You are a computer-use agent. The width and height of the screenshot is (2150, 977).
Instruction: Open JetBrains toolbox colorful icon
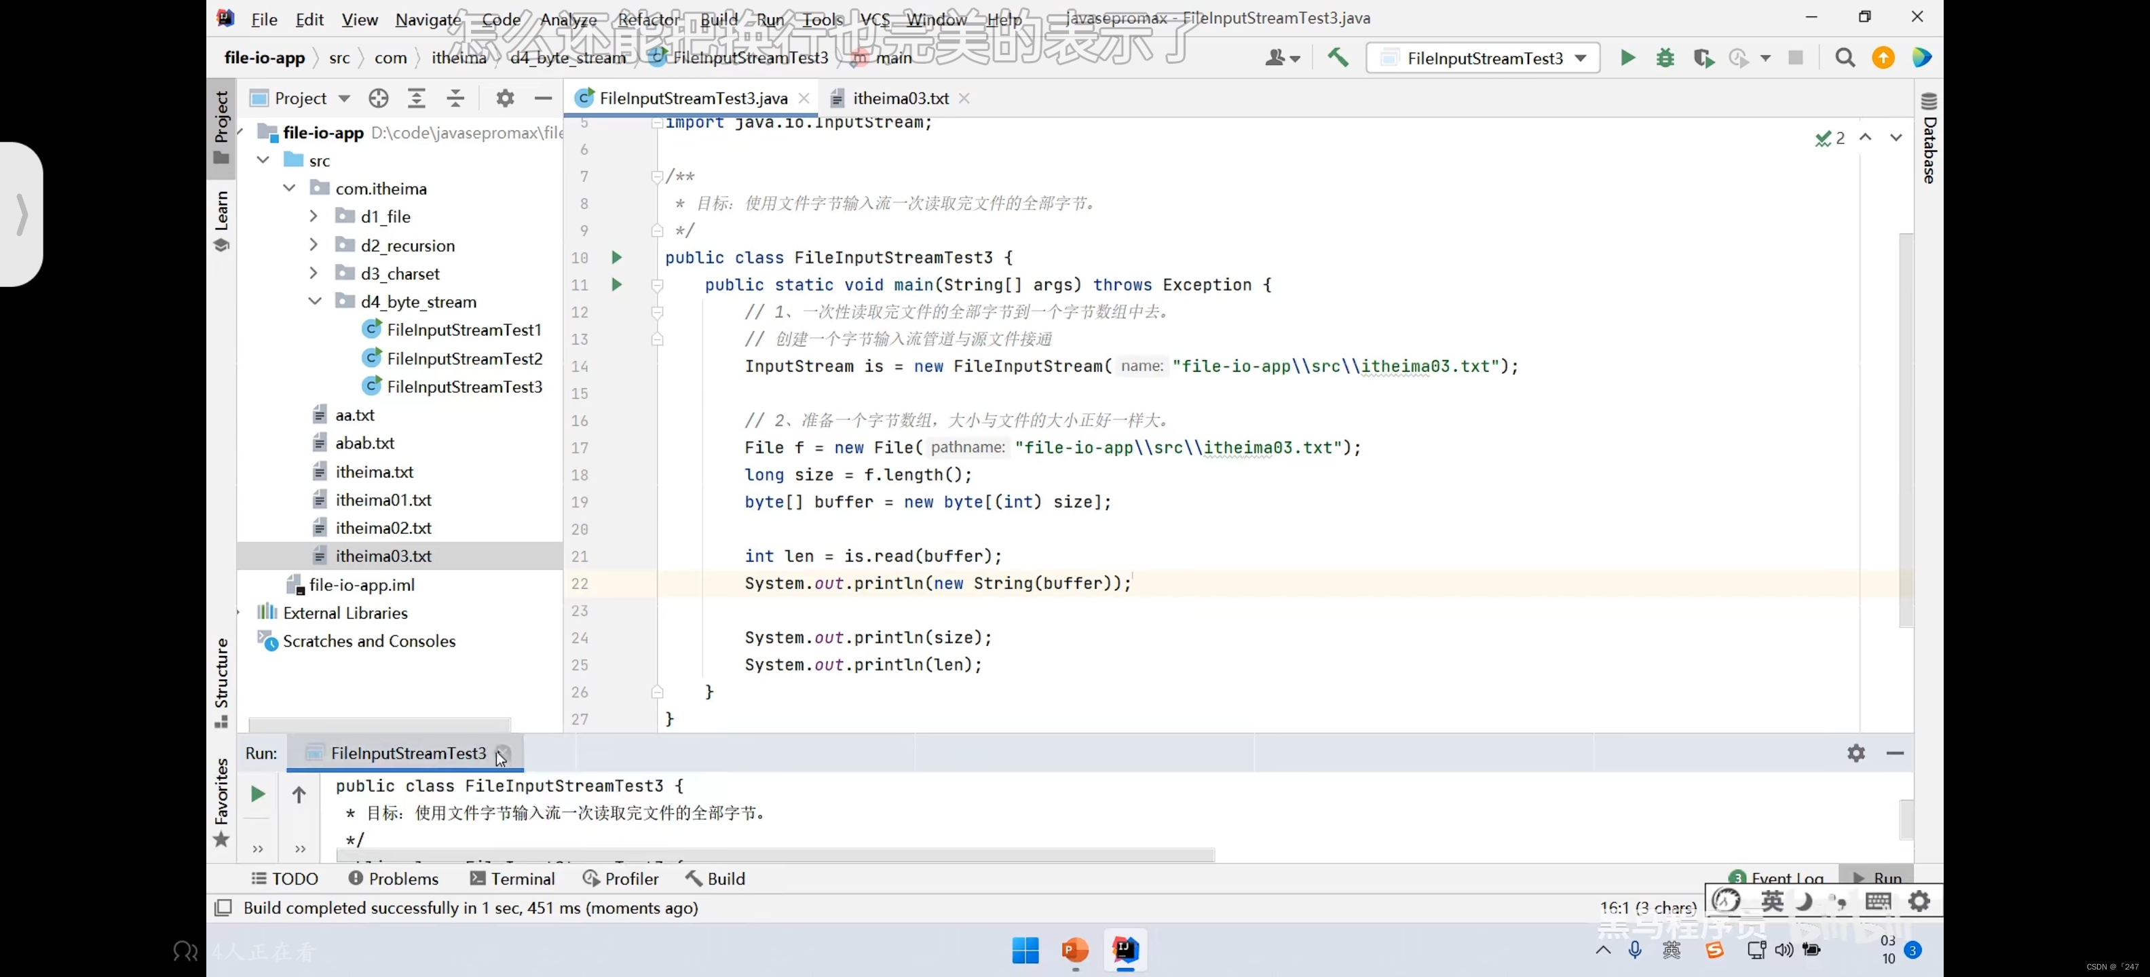pos(1922,58)
